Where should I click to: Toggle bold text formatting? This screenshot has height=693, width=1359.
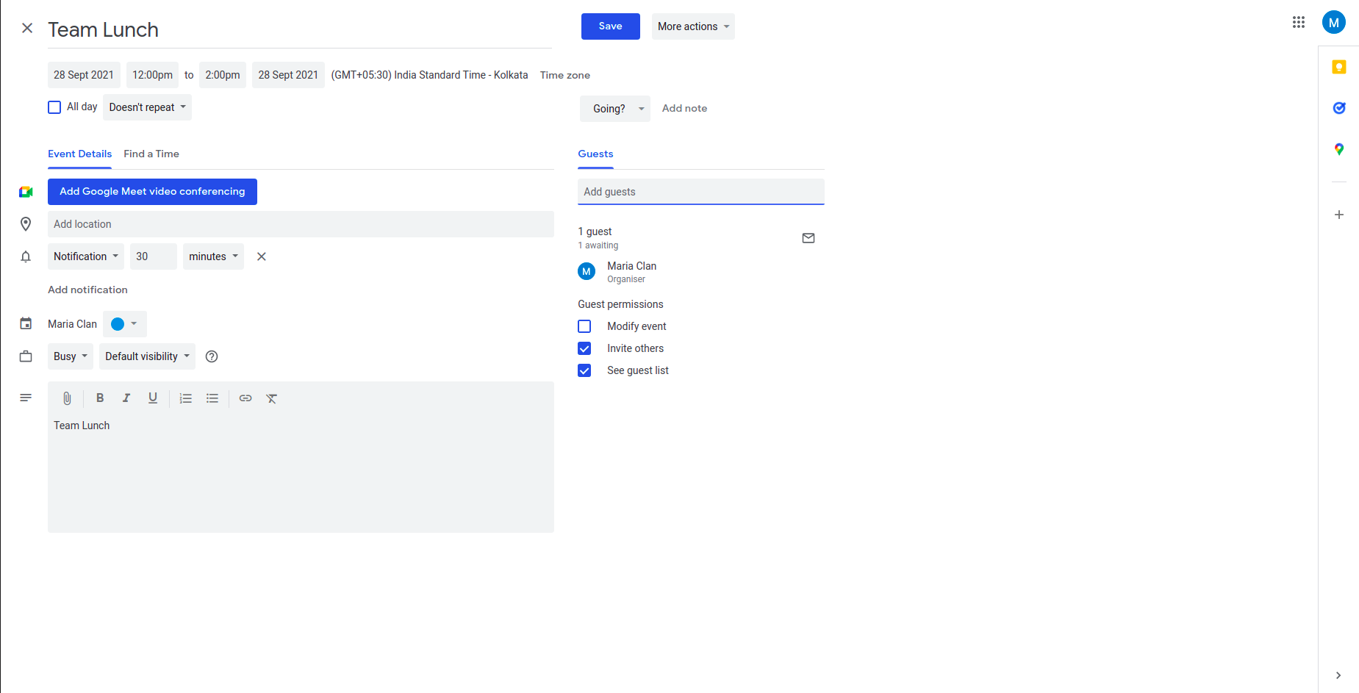tap(100, 398)
